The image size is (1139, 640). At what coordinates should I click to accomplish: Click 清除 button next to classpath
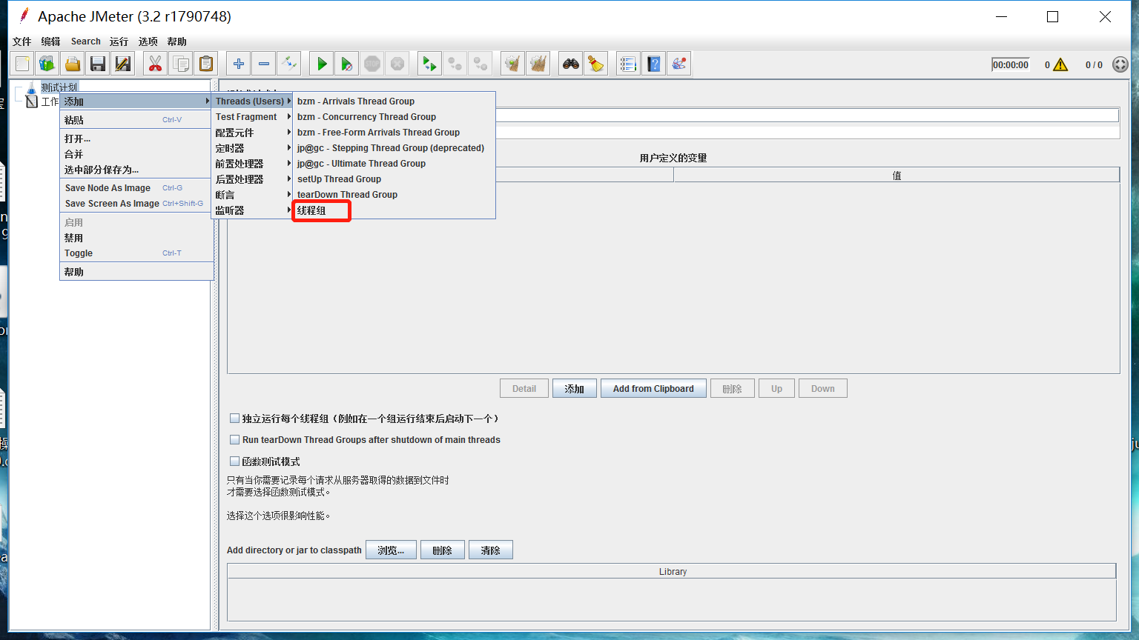pyautogui.click(x=491, y=550)
